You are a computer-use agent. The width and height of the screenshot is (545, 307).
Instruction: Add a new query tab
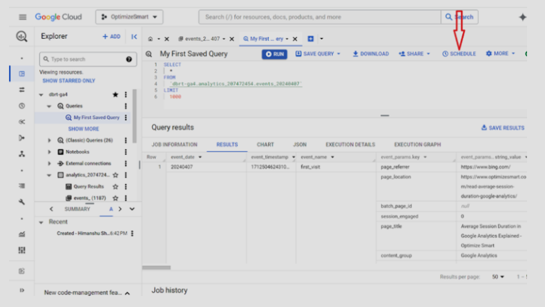311,39
